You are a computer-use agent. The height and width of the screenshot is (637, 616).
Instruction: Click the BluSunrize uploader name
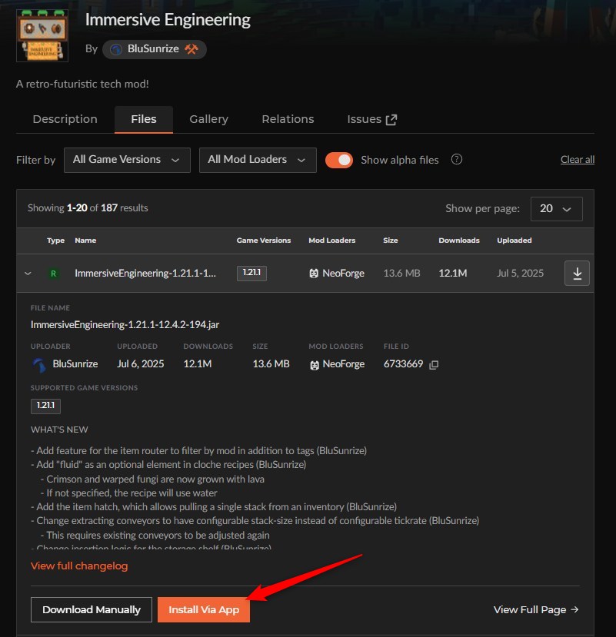coord(75,364)
